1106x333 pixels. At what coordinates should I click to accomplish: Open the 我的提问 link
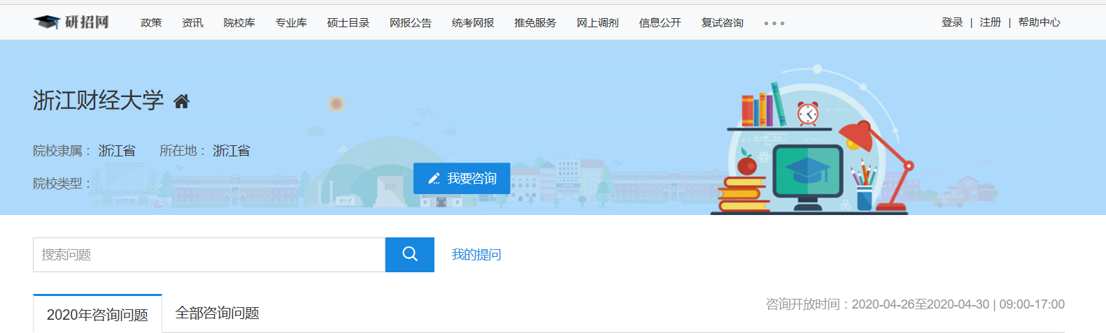tap(476, 255)
